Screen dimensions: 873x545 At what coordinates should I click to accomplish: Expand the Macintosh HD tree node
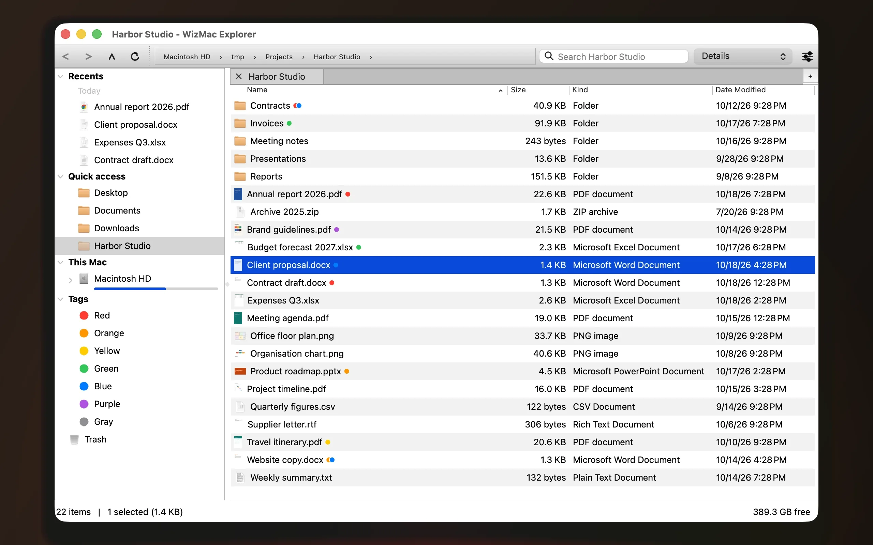click(x=71, y=280)
